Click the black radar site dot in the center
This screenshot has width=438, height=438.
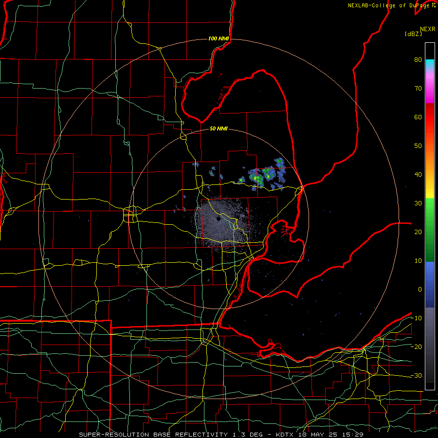click(219, 219)
